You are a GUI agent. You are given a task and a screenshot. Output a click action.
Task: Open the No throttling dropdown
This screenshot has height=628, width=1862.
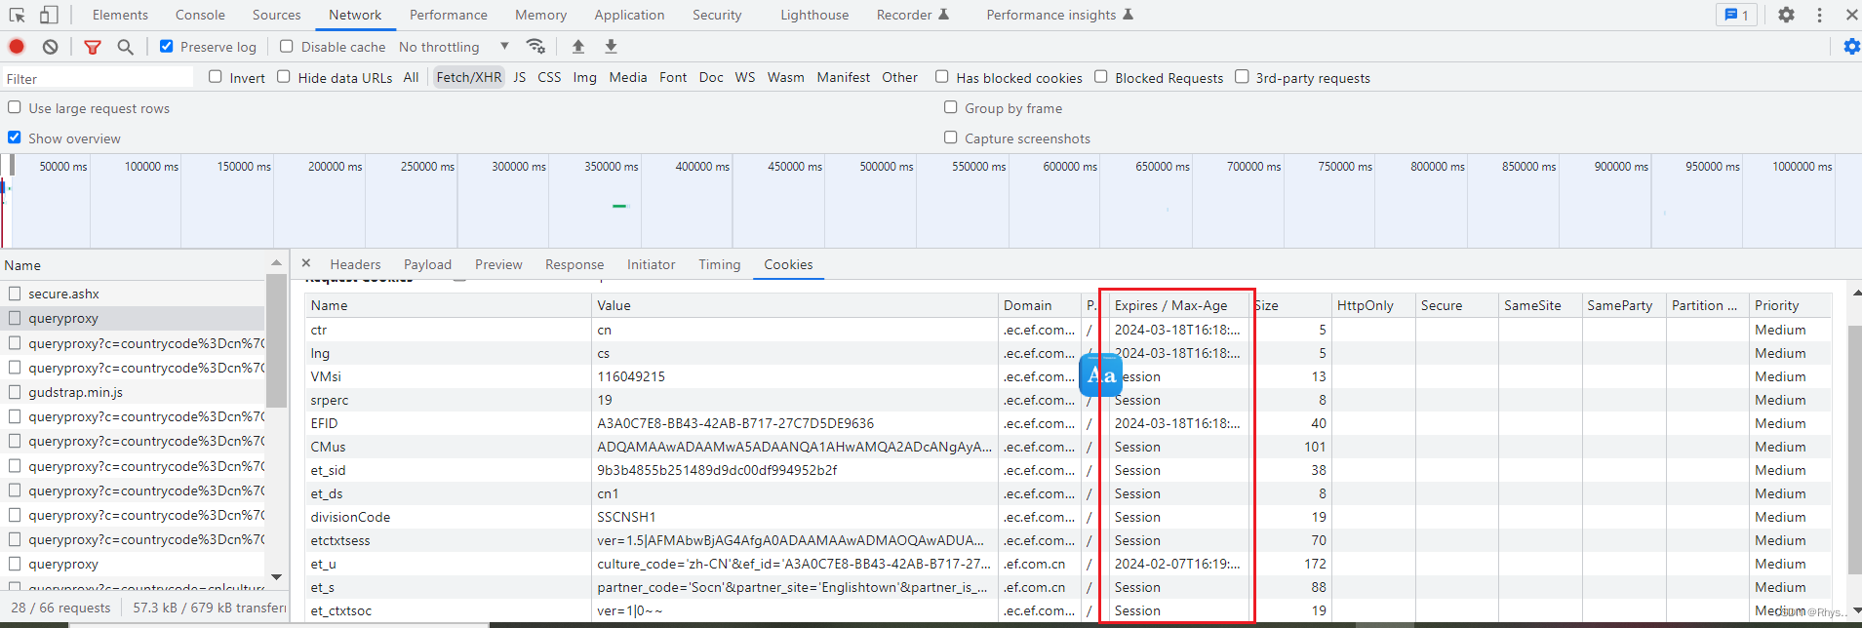tap(454, 47)
